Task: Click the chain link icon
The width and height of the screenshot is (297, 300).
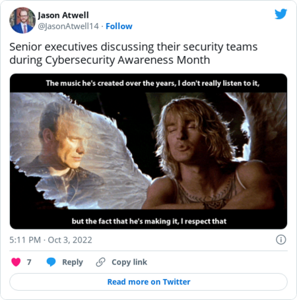Action: coord(101,262)
